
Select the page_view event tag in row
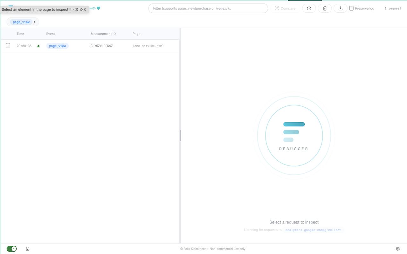coord(58,46)
